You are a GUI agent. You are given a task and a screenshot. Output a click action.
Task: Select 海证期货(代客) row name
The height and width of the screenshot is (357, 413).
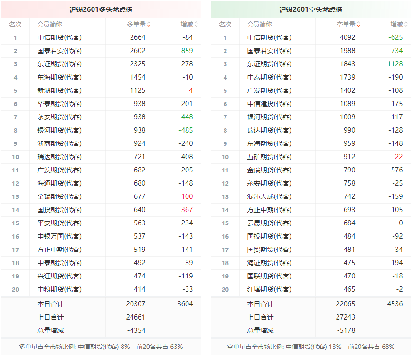[x=269, y=263]
